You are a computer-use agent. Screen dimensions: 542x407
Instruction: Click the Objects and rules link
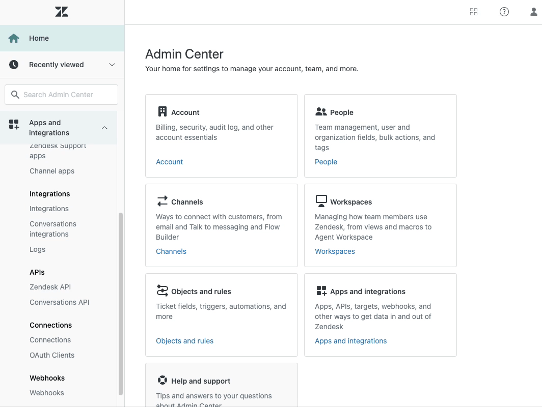[x=184, y=340]
